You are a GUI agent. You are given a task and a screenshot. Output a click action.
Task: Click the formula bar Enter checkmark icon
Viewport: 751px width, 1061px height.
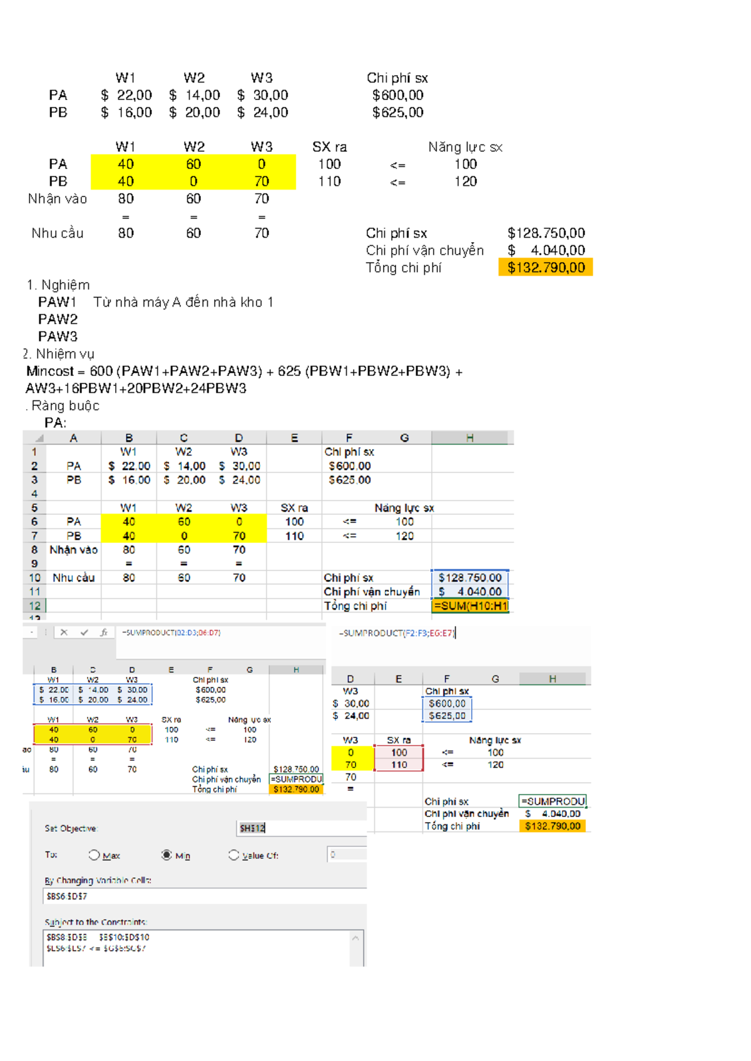tap(84, 632)
